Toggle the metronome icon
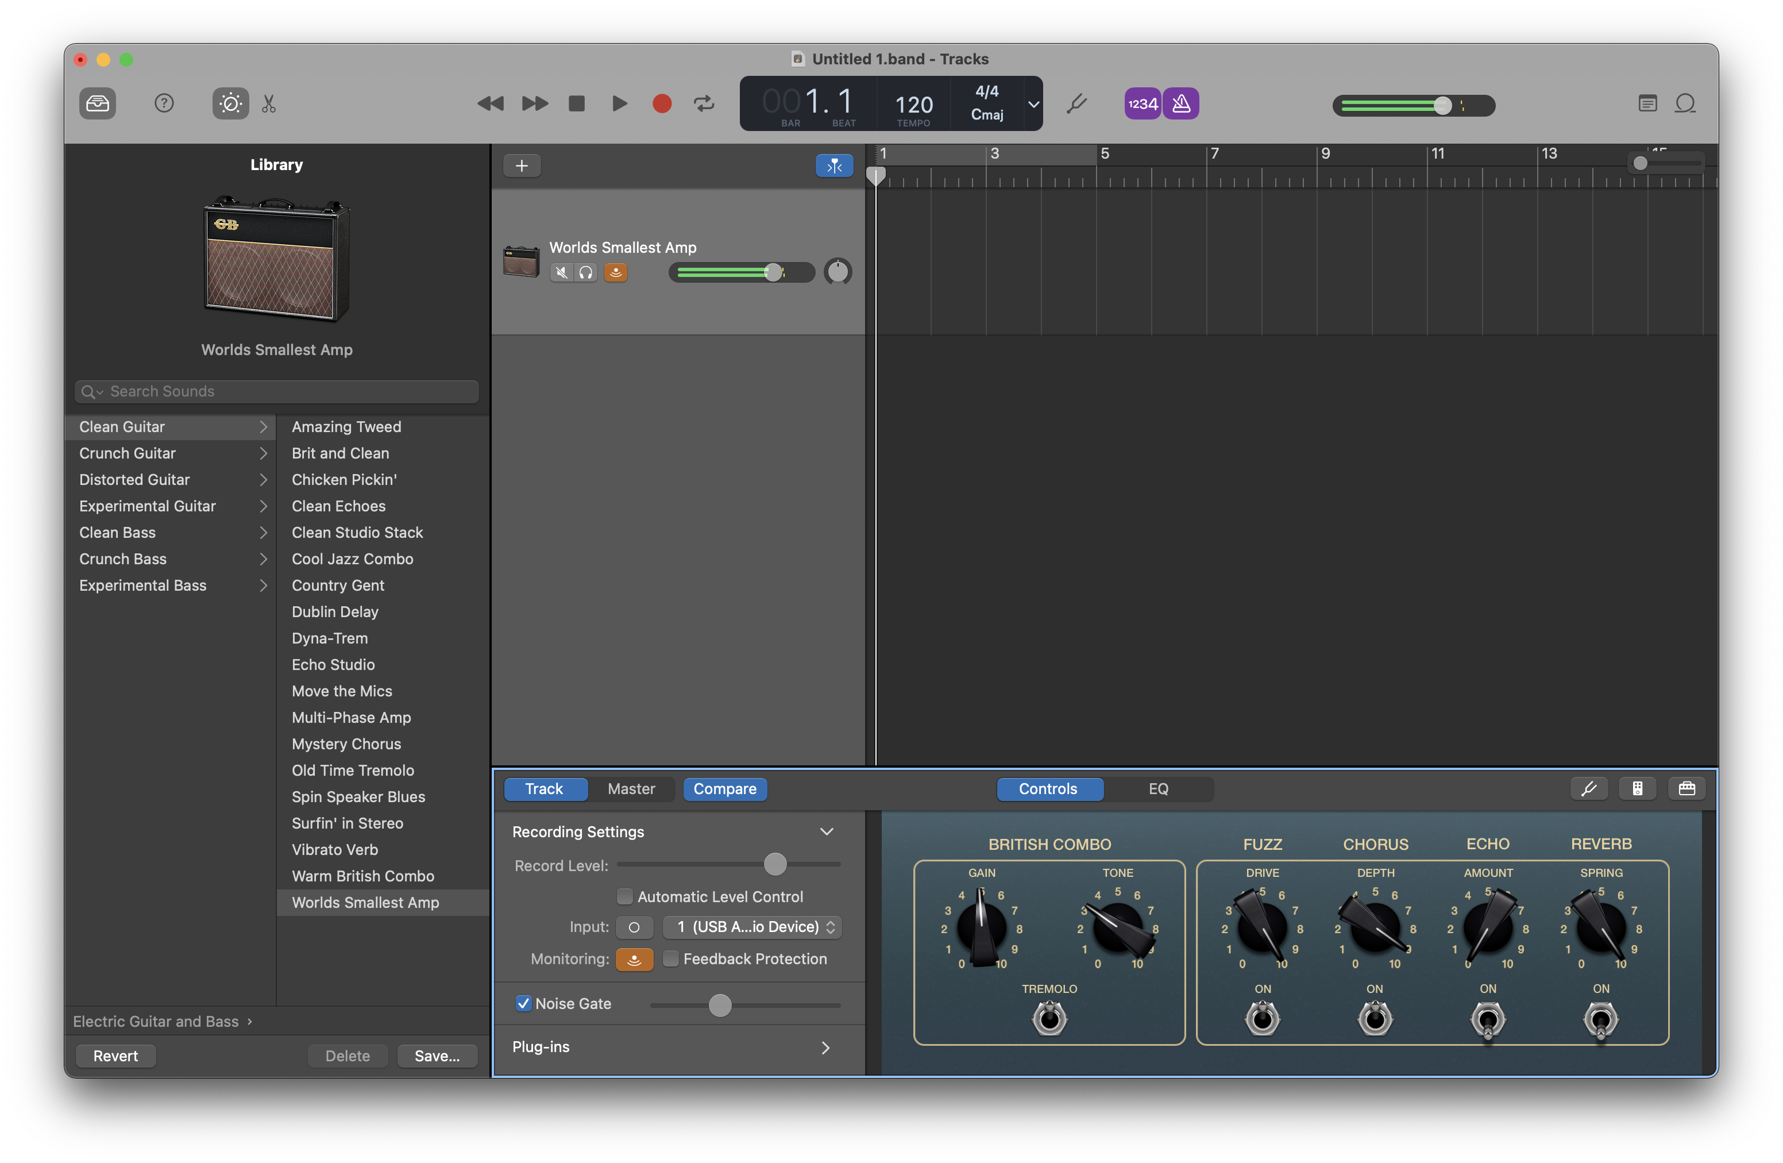 [x=1180, y=103]
